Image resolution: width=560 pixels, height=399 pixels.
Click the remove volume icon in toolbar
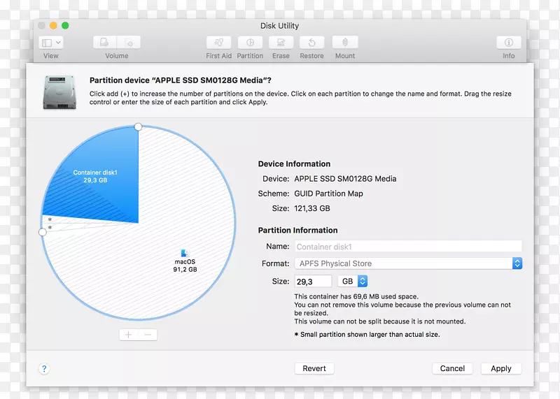point(129,43)
